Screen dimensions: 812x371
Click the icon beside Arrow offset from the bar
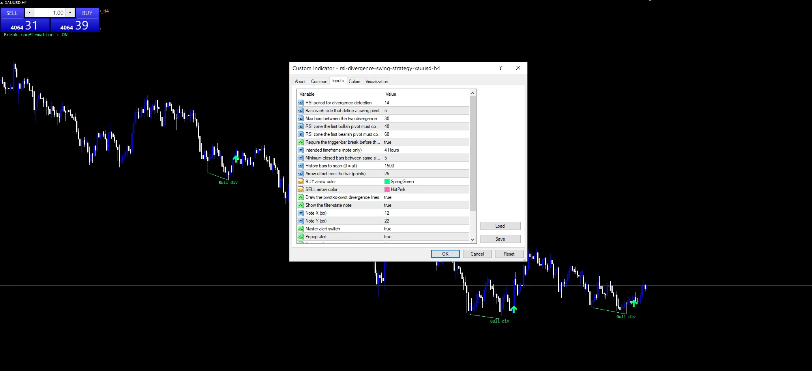tap(301, 174)
